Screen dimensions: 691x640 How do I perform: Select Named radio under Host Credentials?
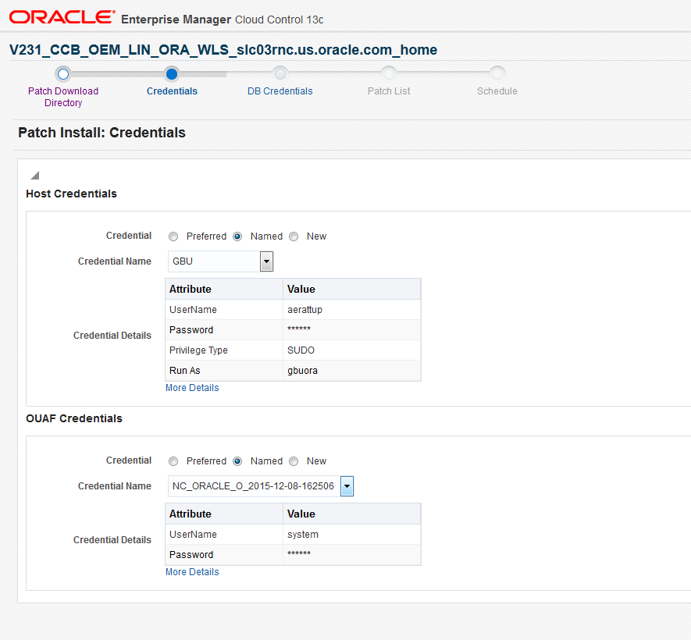click(x=237, y=236)
